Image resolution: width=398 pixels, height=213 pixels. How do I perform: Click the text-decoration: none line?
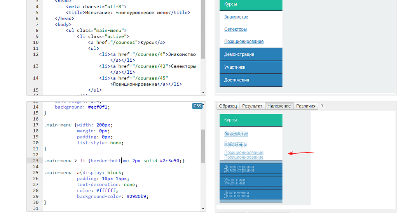[x=107, y=185]
